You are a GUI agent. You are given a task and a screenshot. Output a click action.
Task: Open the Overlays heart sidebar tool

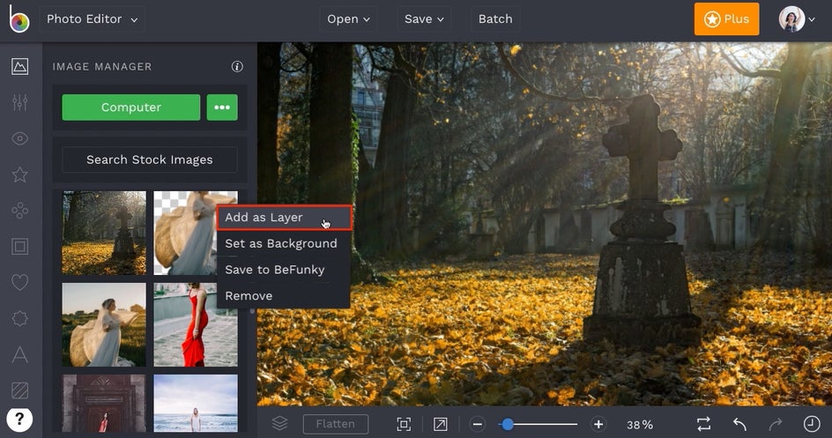tap(20, 282)
